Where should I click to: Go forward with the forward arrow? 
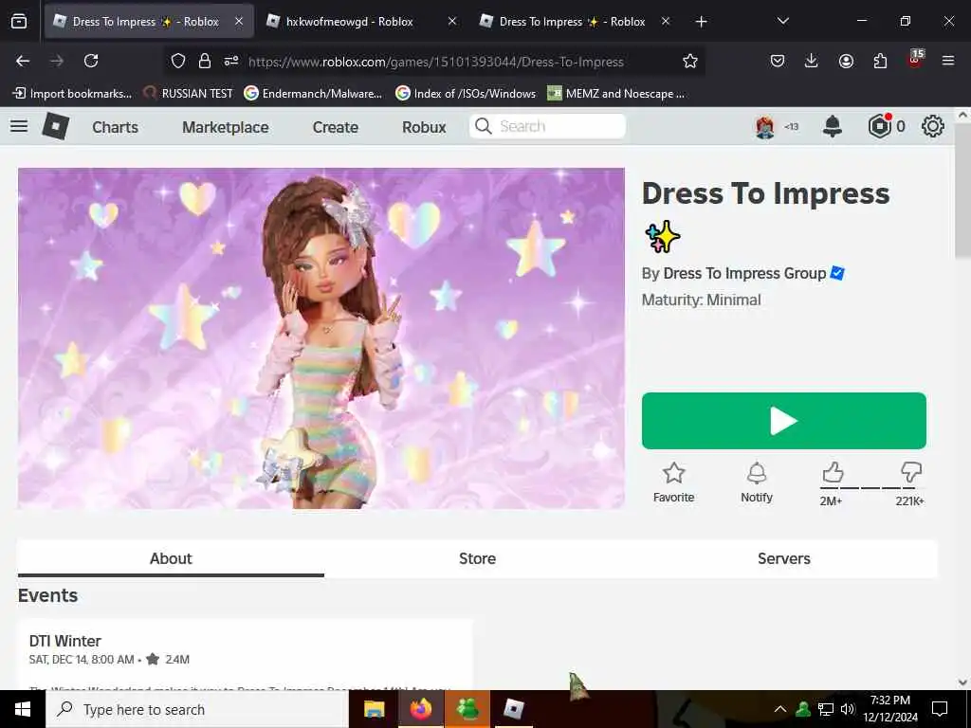click(57, 61)
